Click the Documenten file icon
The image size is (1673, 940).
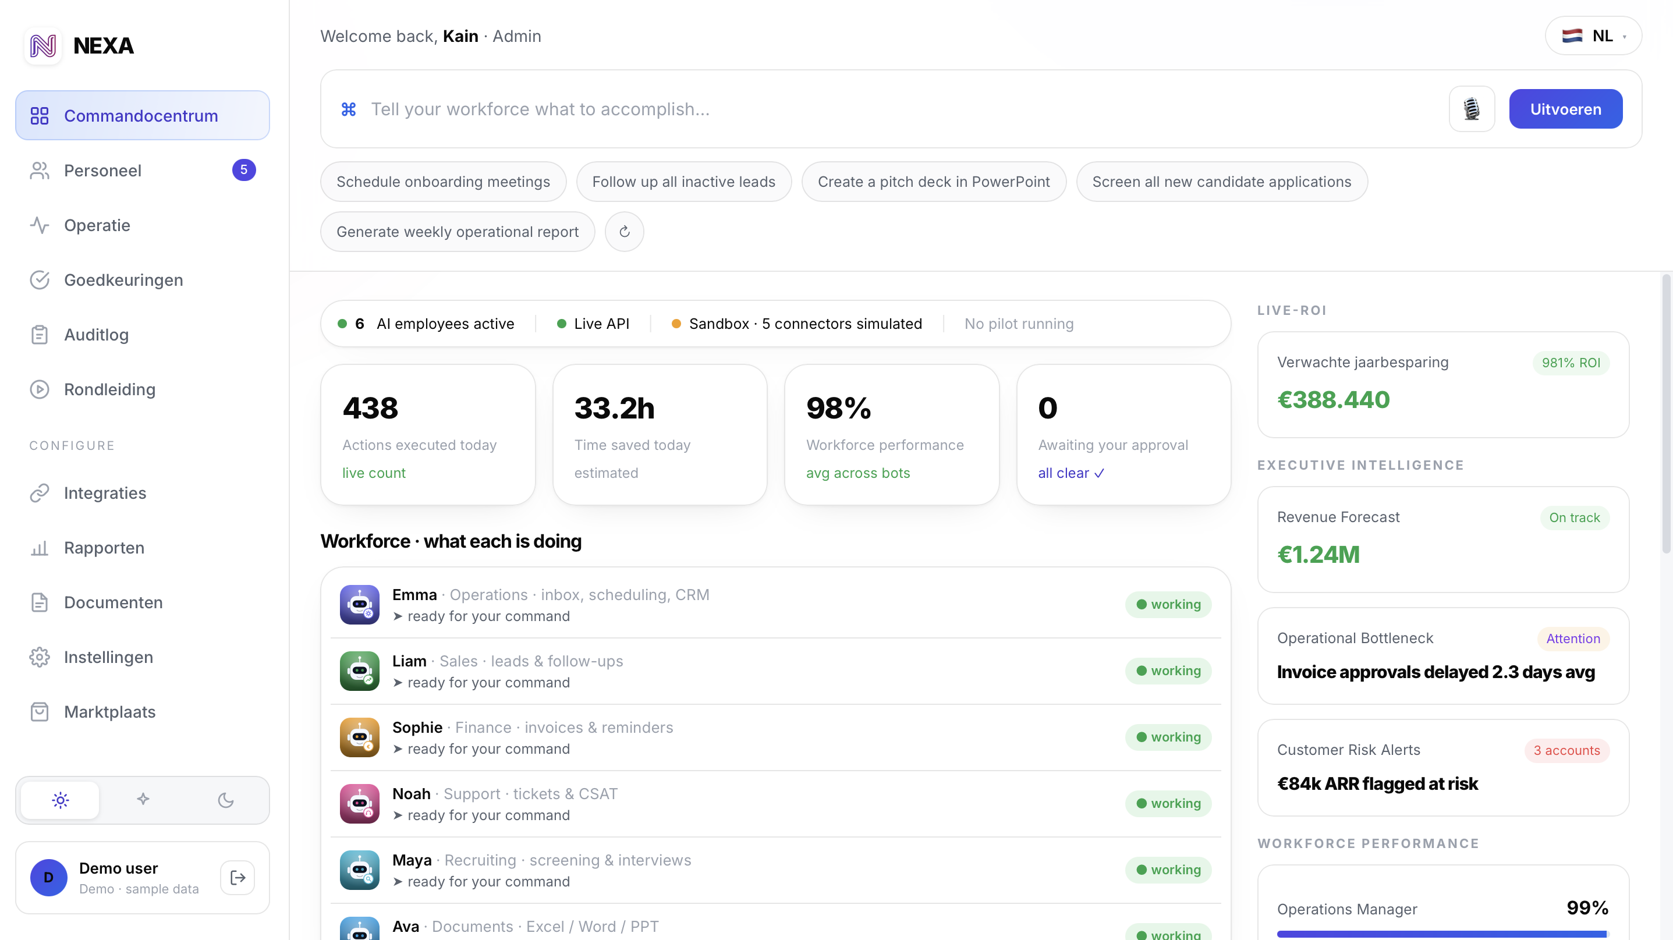click(40, 602)
